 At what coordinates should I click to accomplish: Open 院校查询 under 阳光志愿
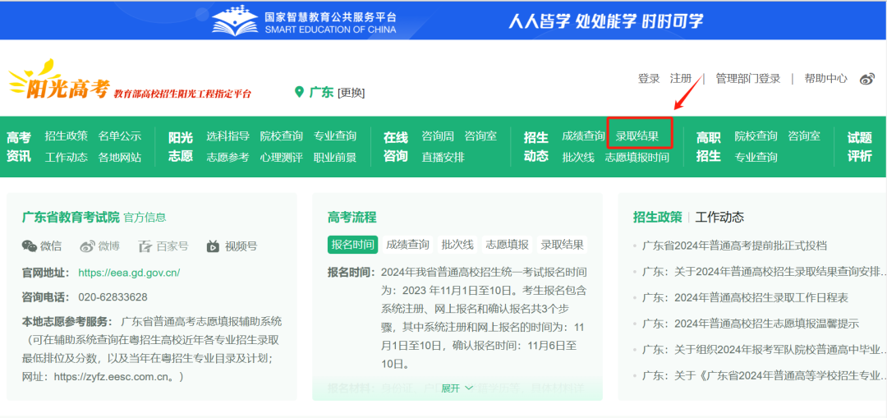pyautogui.click(x=281, y=136)
